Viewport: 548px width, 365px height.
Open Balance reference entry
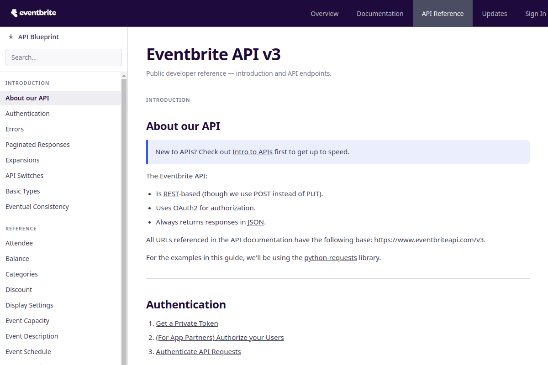click(60, 259)
